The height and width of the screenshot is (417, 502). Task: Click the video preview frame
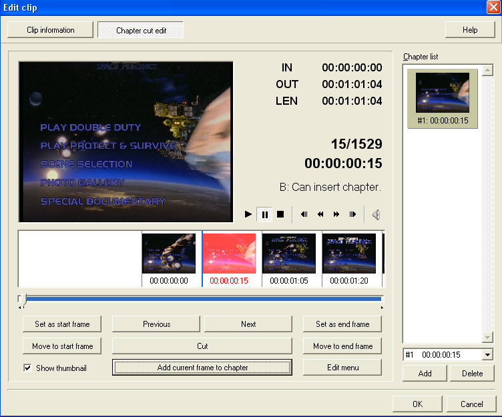pyautogui.click(x=125, y=141)
